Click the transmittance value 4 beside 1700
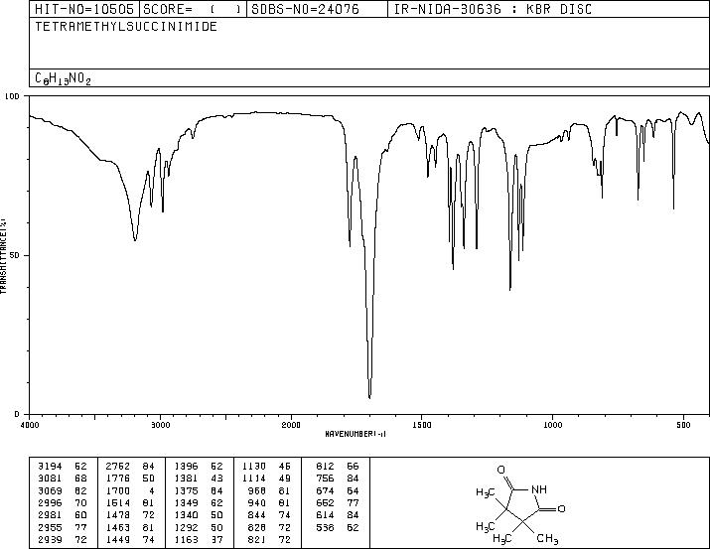The height and width of the screenshot is (549, 710). pos(151,490)
